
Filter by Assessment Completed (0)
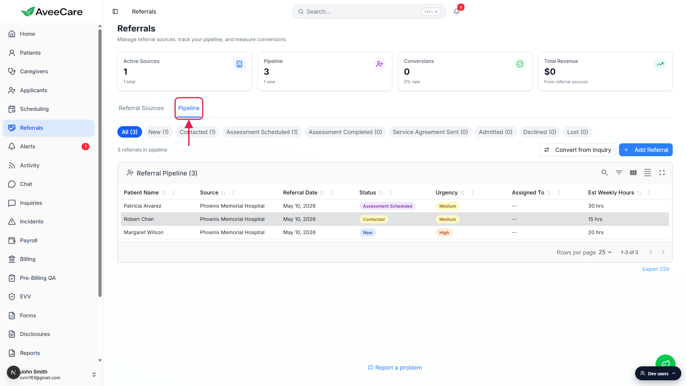(345, 132)
